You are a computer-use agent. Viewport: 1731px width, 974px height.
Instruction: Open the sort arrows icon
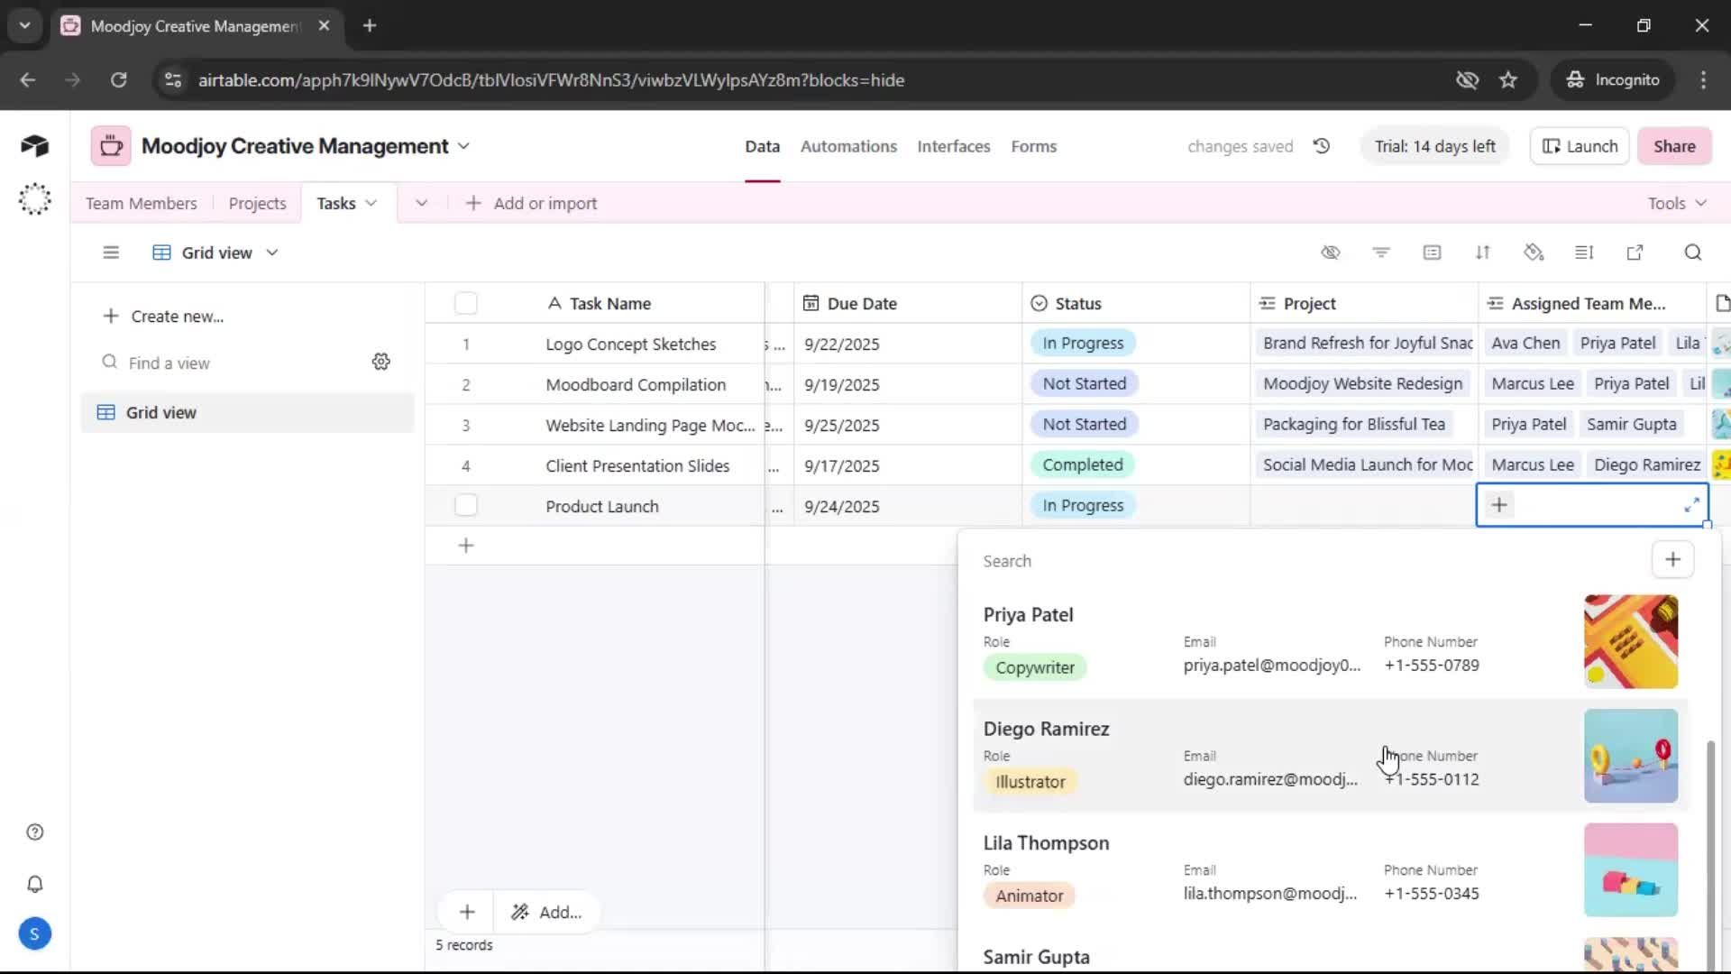(1483, 253)
